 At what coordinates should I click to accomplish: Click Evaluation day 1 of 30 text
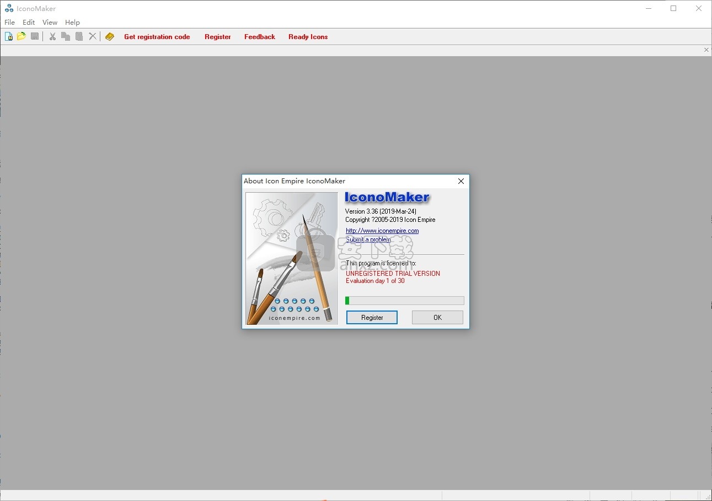pos(375,281)
